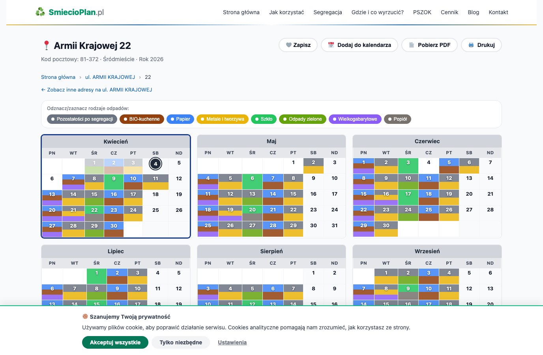Click the red location pin icon
The width and height of the screenshot is (543, 355).
[46, 46]
